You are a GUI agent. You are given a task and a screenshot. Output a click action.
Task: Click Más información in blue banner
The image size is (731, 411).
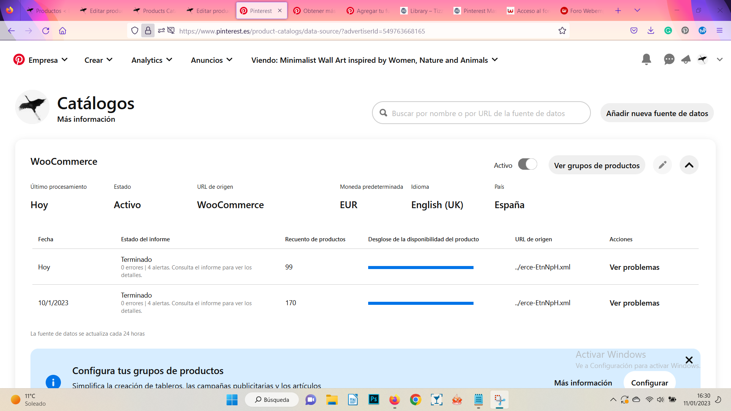click(583, 383)
